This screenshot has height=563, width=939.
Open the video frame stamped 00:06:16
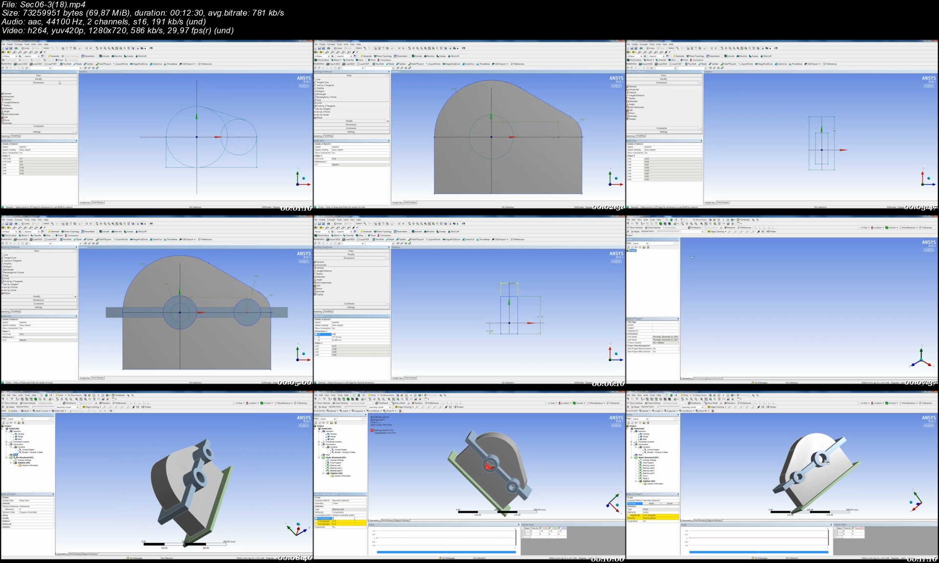[x=469, y=300]
